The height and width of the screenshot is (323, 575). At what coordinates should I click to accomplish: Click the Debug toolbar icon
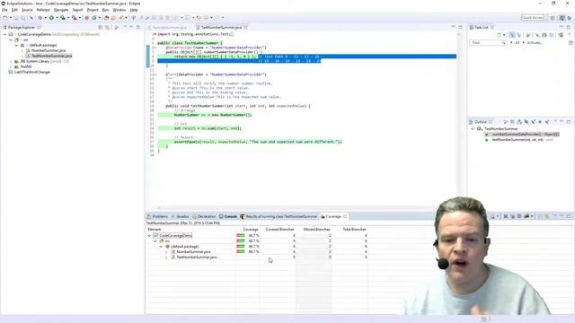point(40,18)
